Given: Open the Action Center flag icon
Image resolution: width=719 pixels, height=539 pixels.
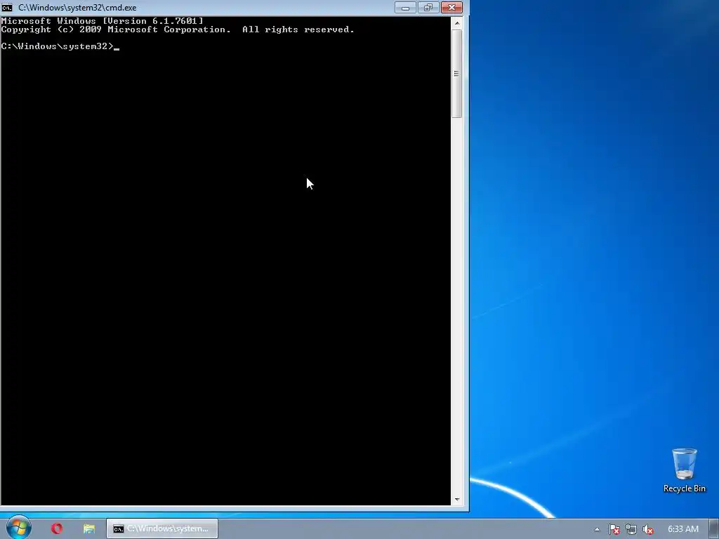Looking at the screenshot, I should [x=614, y=529].
